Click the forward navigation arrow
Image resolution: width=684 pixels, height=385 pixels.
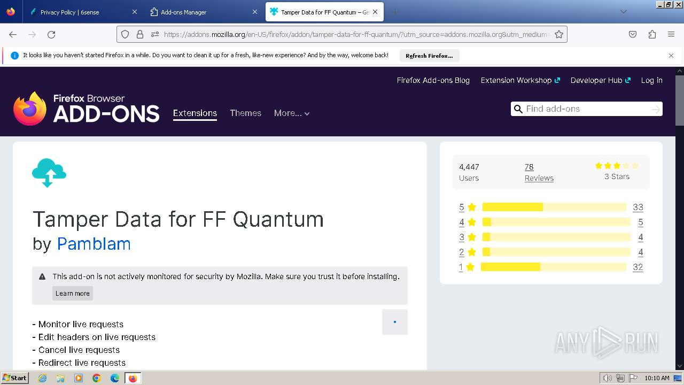point(32,34)
